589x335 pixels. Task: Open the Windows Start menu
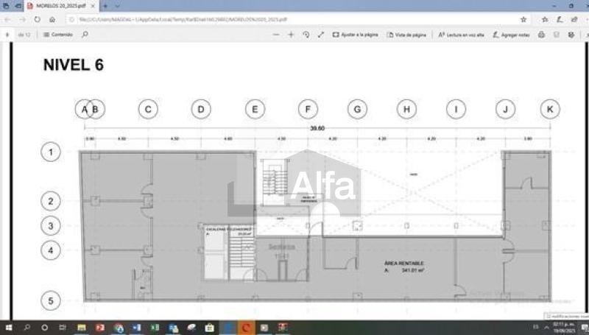[8, 327]
